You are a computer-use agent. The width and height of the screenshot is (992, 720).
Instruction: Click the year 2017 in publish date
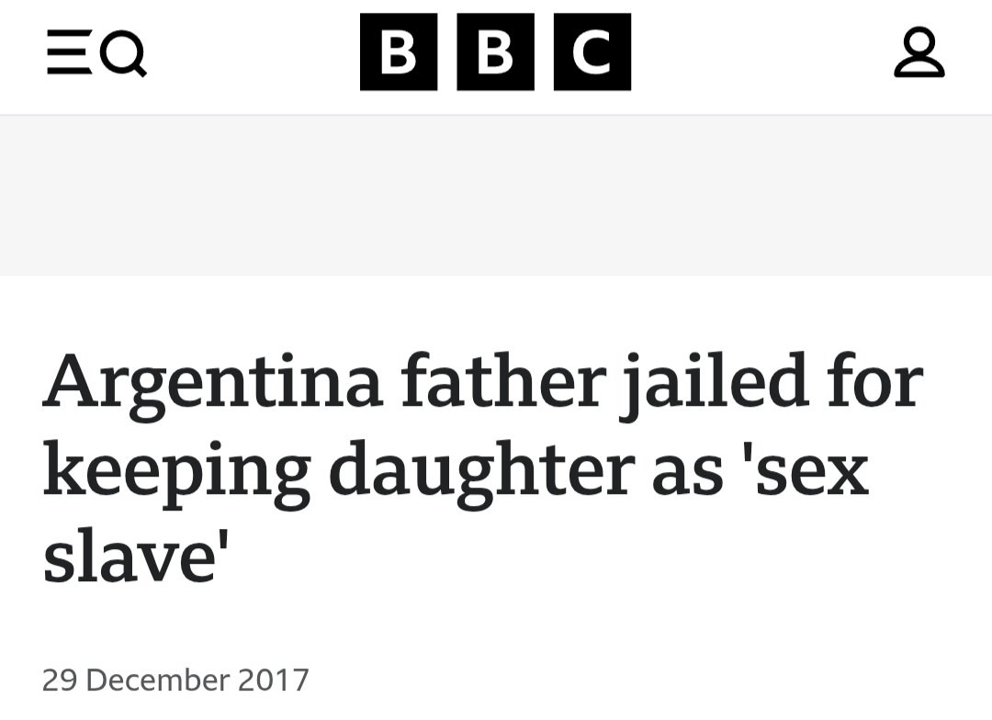(274, 681)
